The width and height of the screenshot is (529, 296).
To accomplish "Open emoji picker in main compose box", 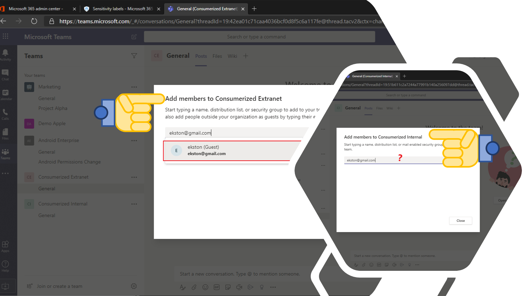I will [x=205, y=287].
